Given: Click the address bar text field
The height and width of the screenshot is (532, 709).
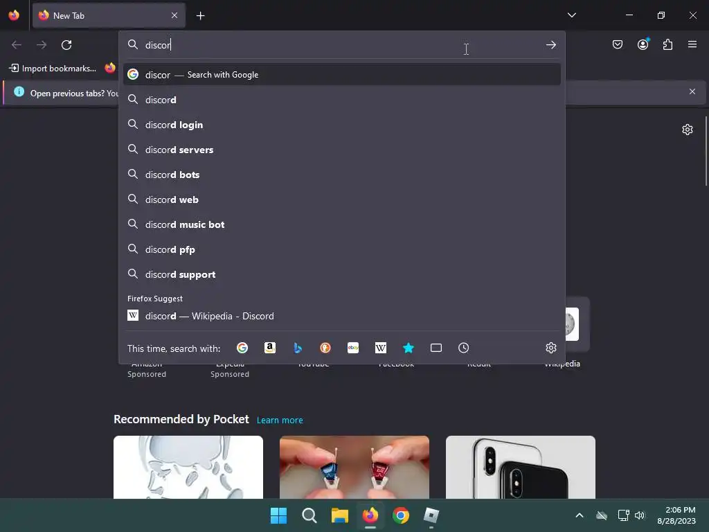Looking at the screenshot, I should click(341, 45).
